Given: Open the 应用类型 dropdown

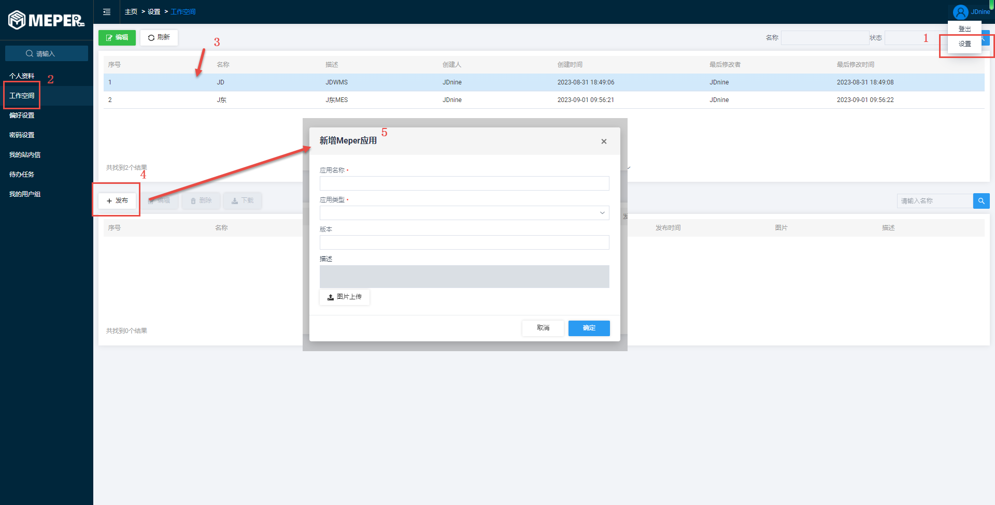Looking at the screenshot, I should click(x=464, y=213).
